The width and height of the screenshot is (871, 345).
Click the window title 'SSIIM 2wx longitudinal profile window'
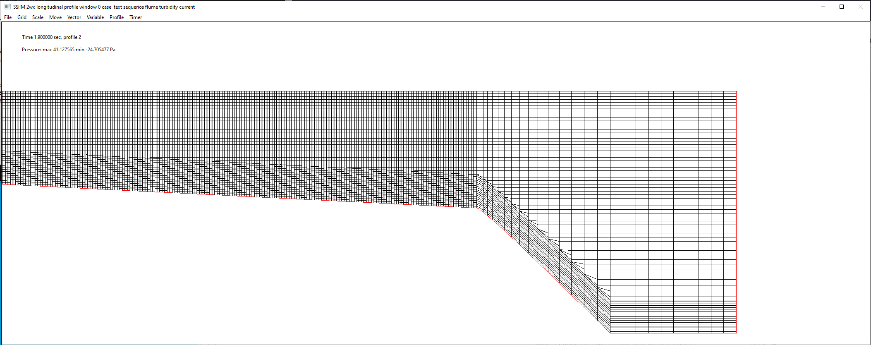(55, 7)
